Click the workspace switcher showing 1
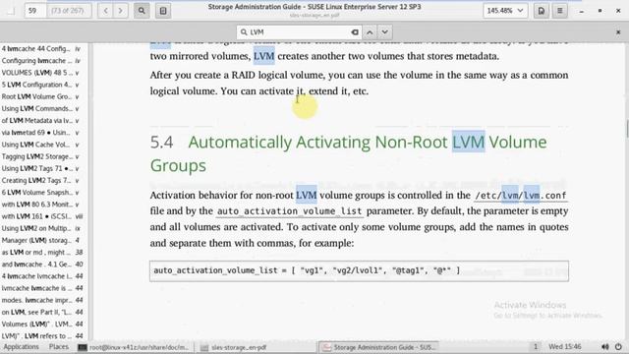Screen dimensions: 629x354 (535, 347)
